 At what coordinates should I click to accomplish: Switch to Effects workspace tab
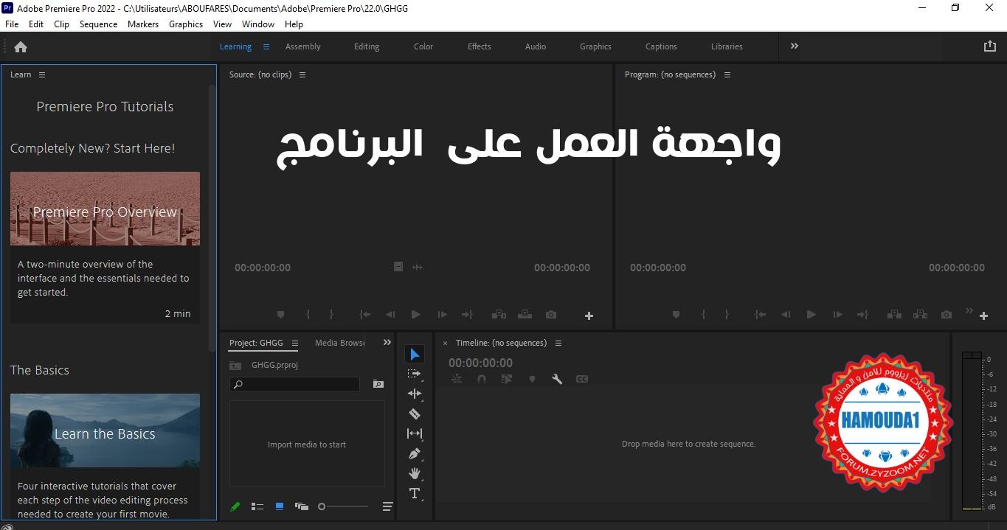(480, 46)
